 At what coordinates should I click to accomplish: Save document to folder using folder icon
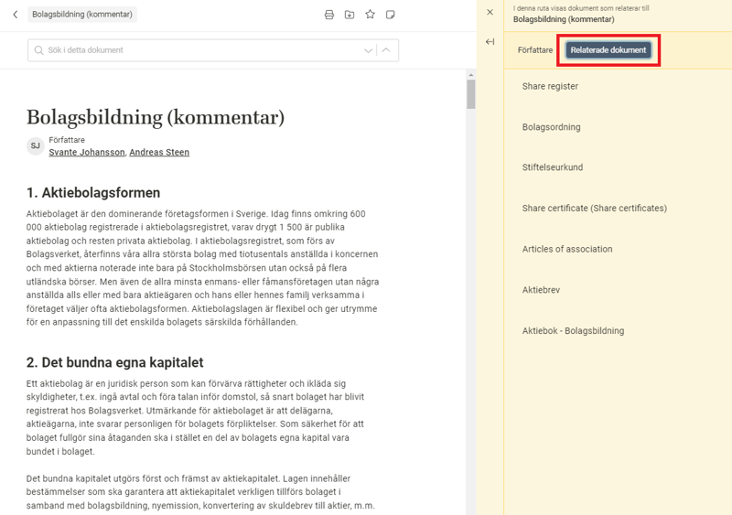tap(350, 15)
